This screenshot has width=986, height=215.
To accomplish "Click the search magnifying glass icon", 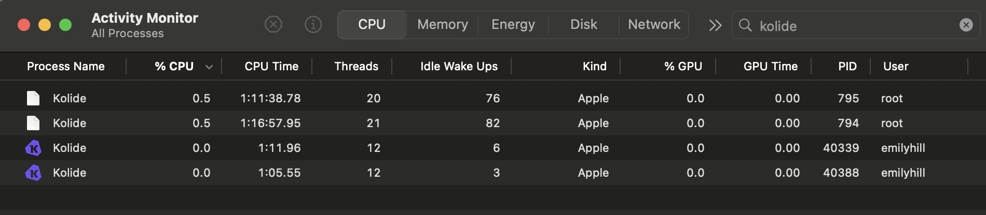I will [x=745, y=25].
